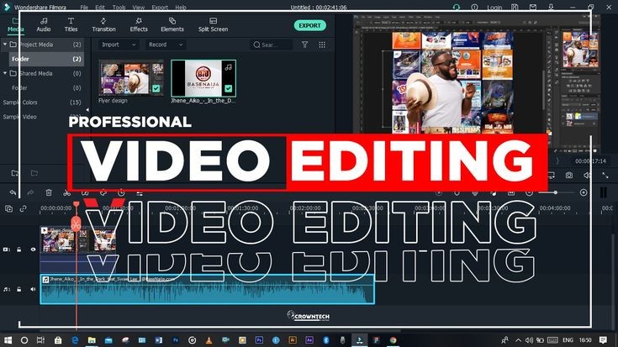Toggle grid view of media thumbnails
Viewport: 618px width, 347px height.
(322, 45)
